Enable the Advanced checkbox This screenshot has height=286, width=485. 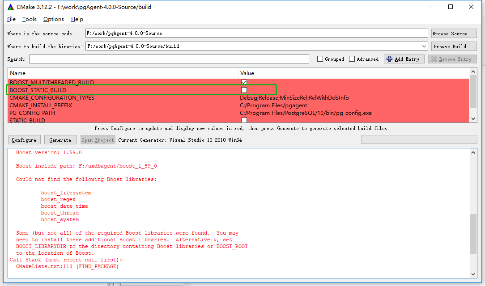pos(352,59)
